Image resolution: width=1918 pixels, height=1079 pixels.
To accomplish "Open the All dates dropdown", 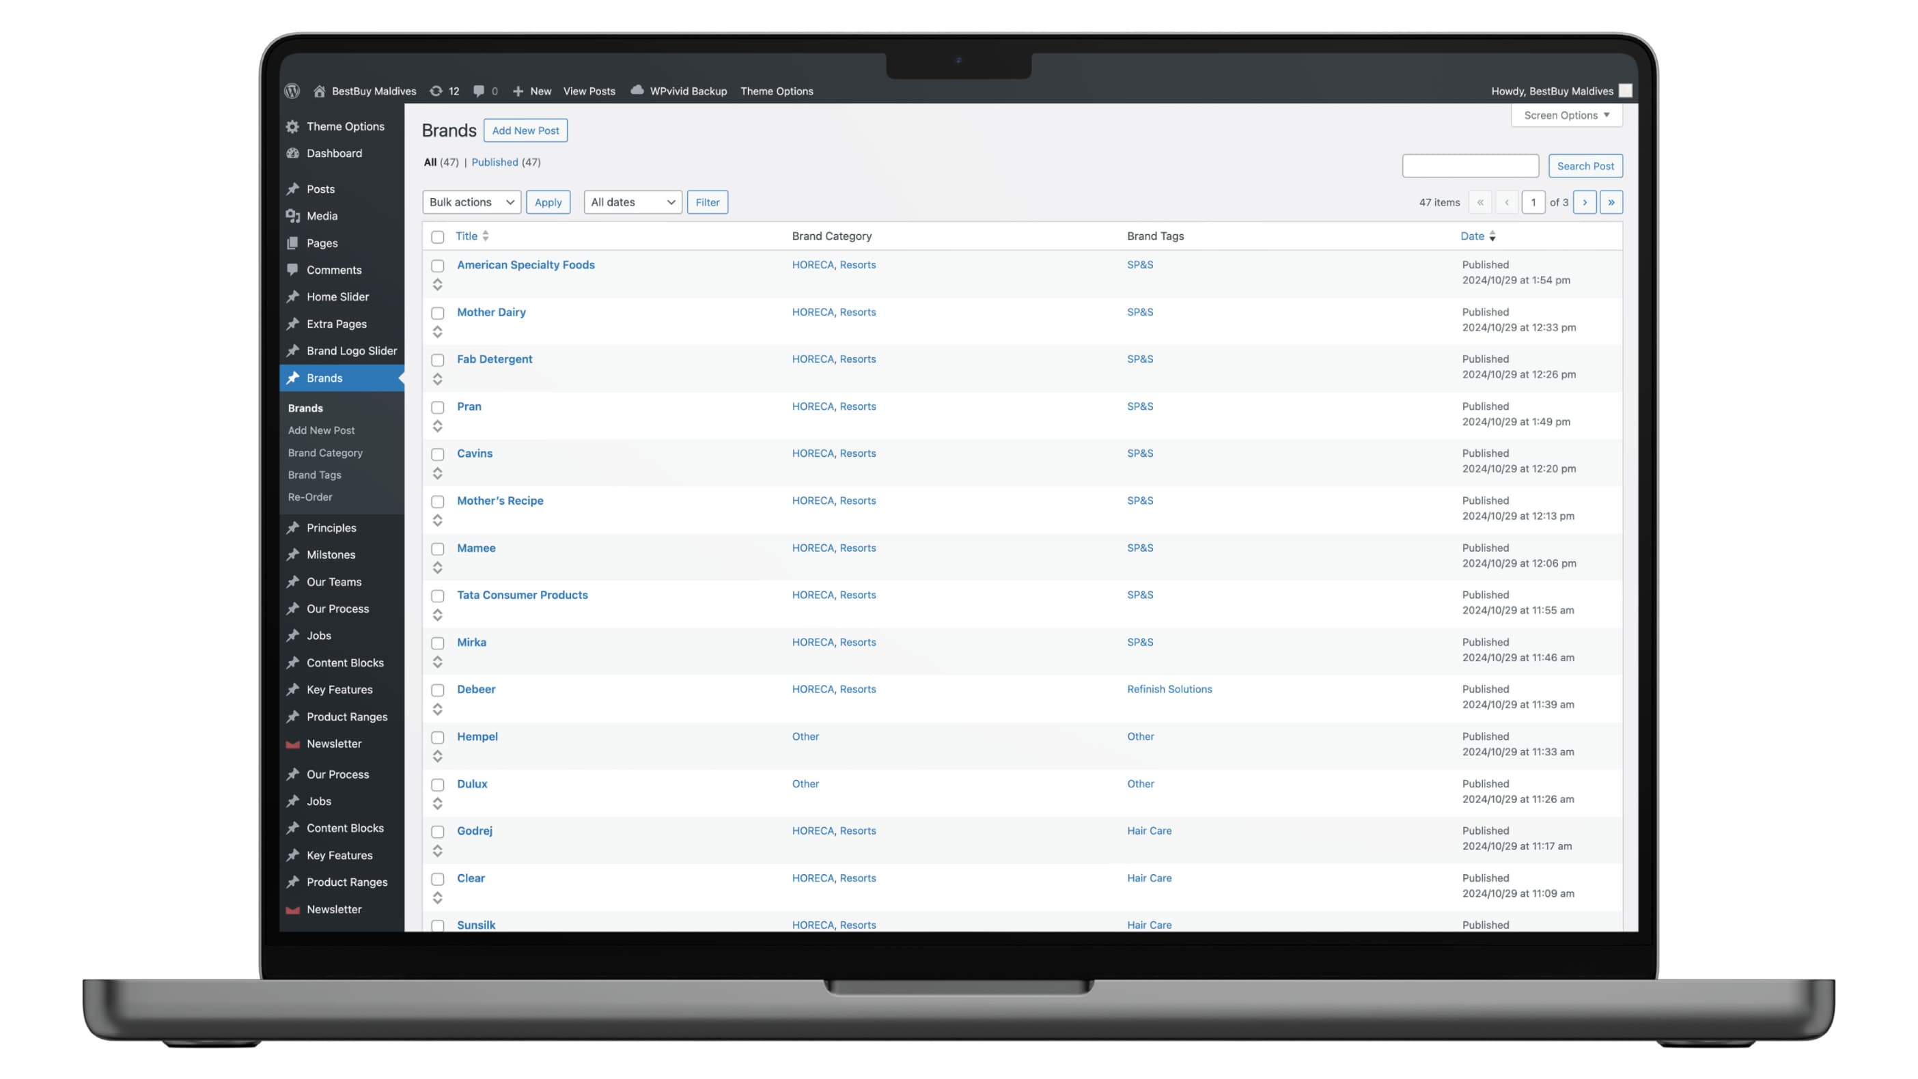I will [x=633, y=203].
